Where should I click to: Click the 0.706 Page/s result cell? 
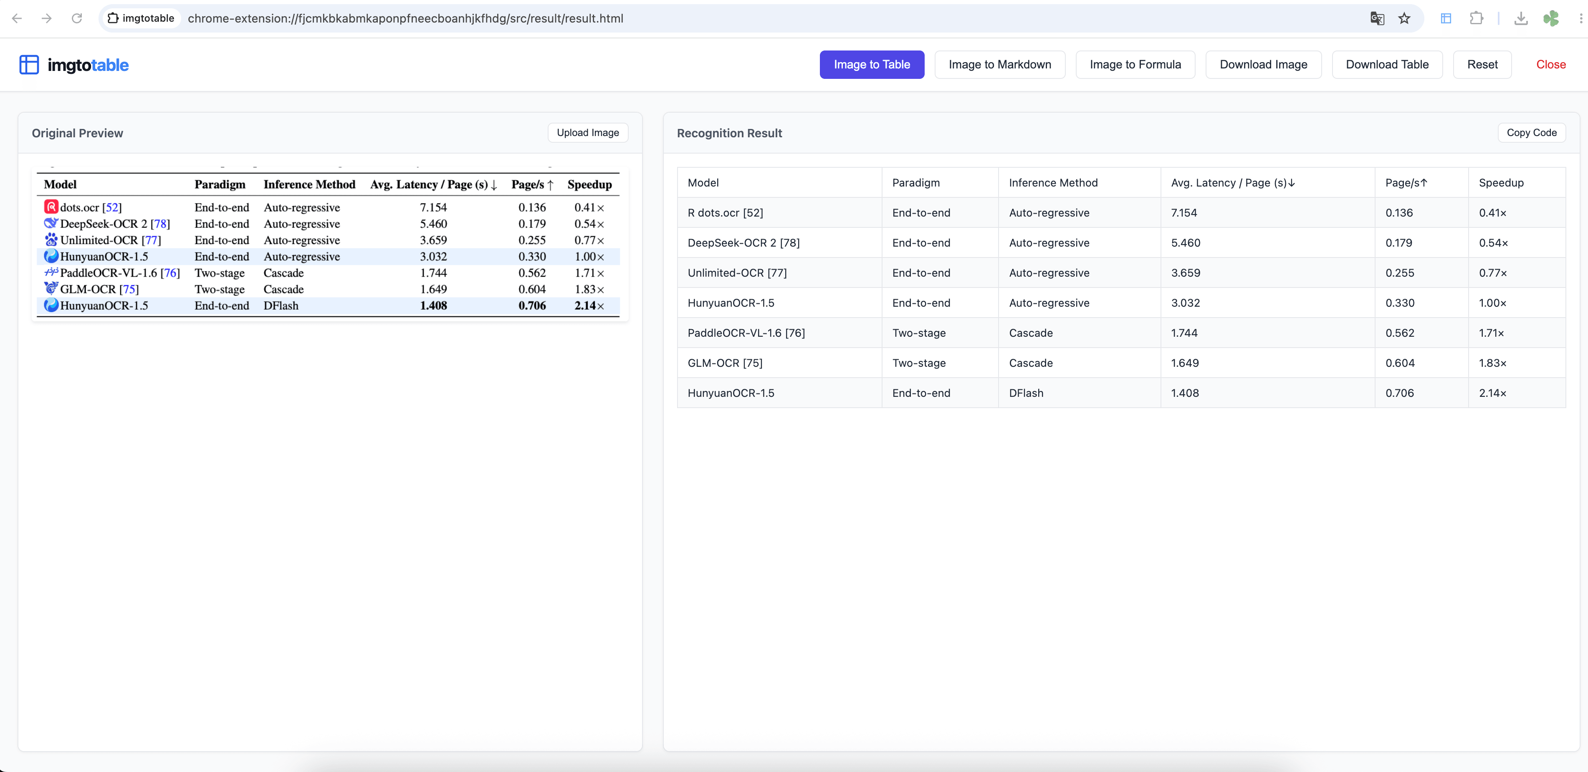[x=1421, y=393]
